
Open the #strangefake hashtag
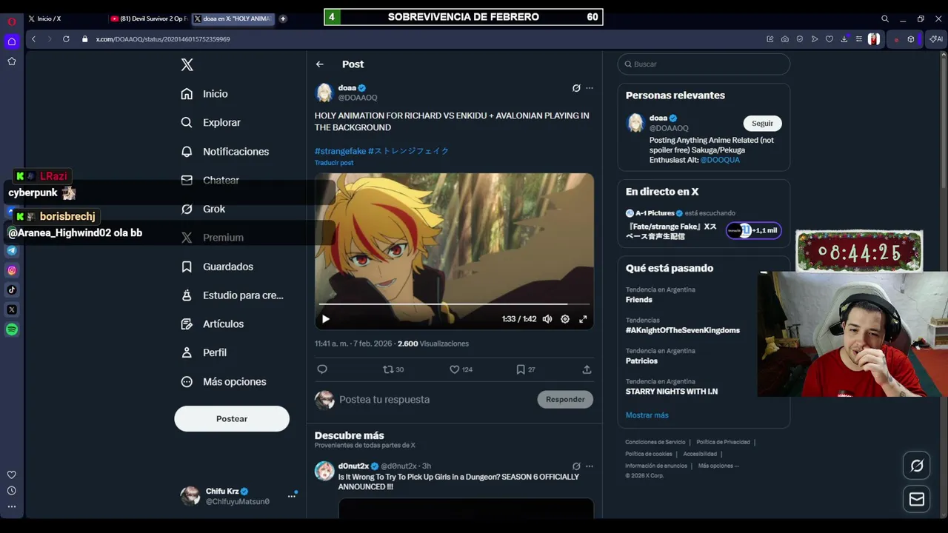click(340, 151)
